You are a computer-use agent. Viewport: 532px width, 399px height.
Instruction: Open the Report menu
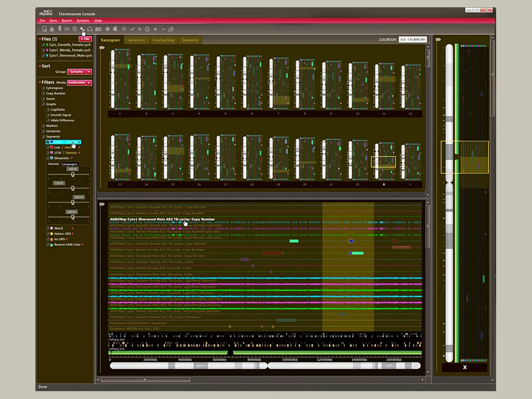[67, 21]
